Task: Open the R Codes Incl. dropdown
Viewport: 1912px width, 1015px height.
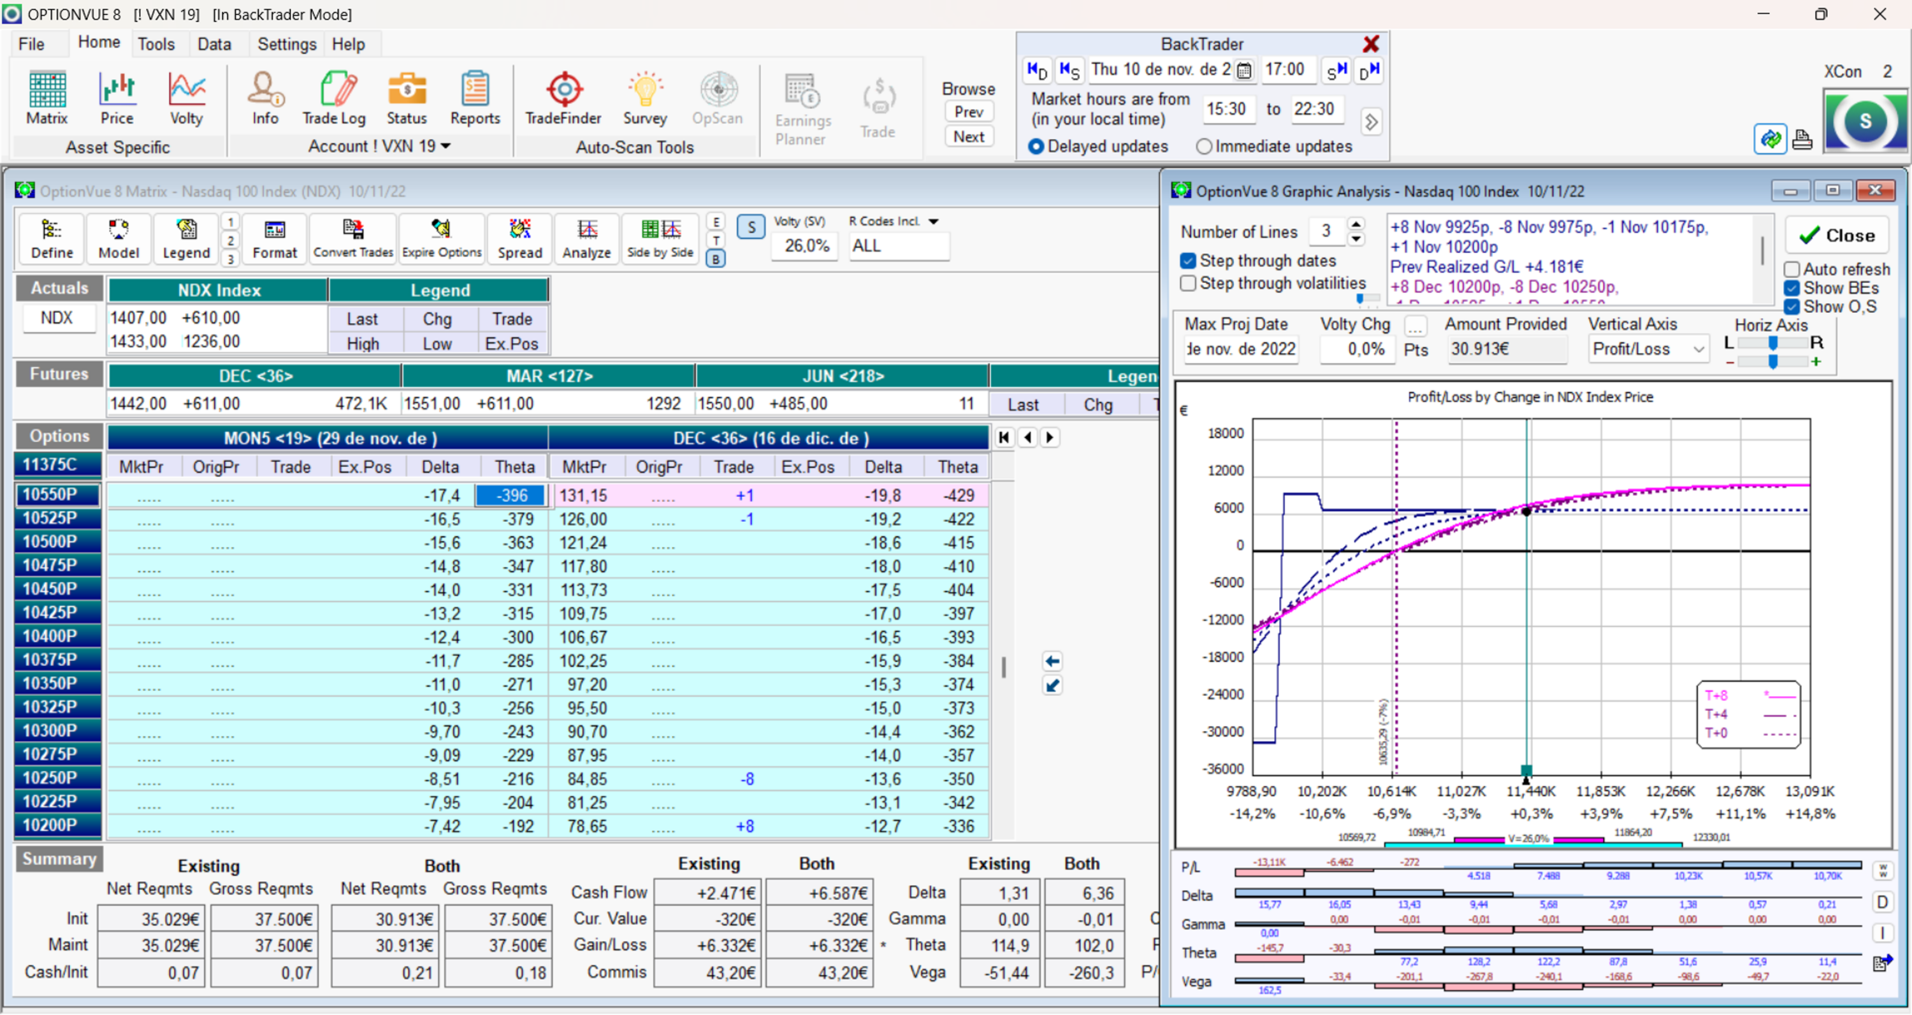Action: click(934, 222)
